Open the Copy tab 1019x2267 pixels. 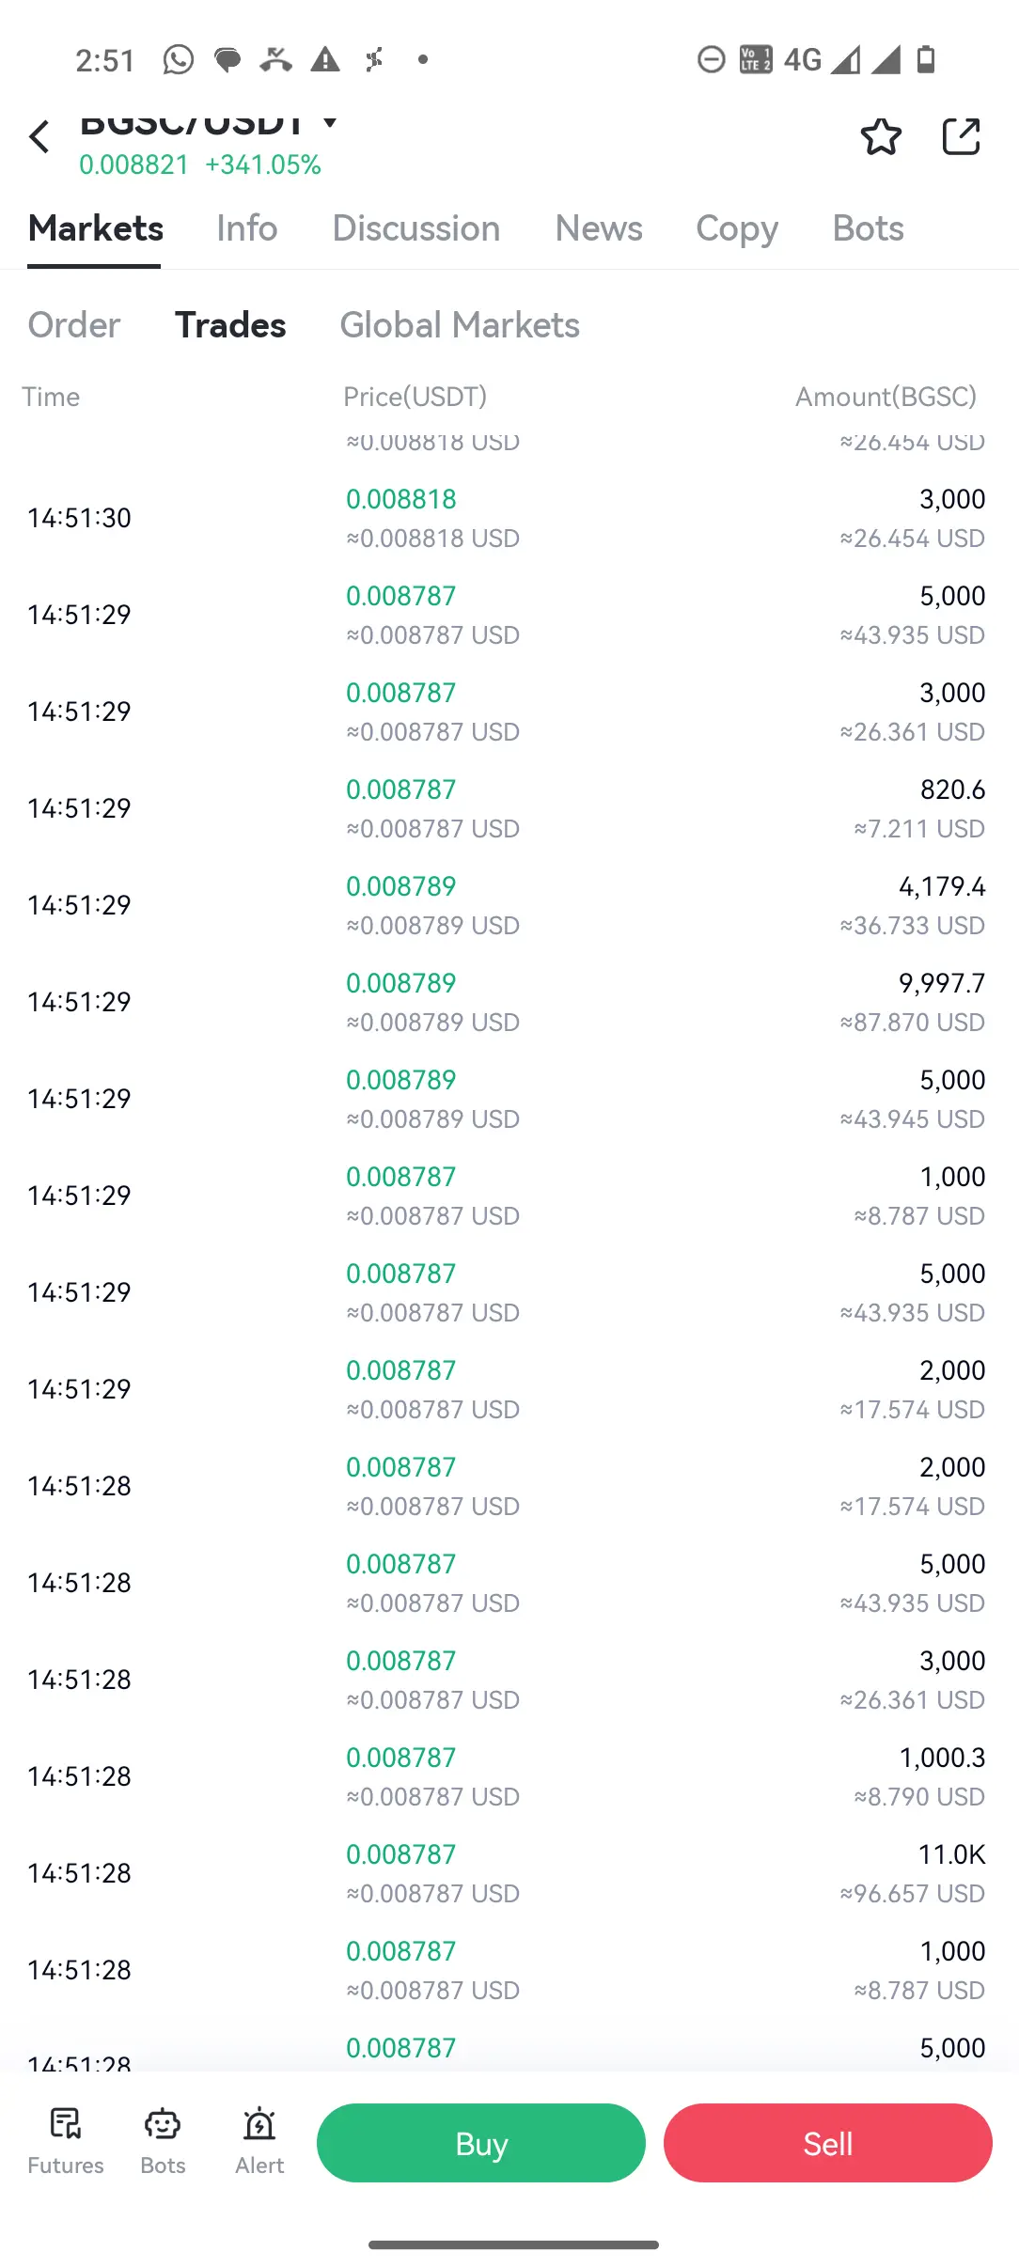pyautogui.click(x=737, y=229)
